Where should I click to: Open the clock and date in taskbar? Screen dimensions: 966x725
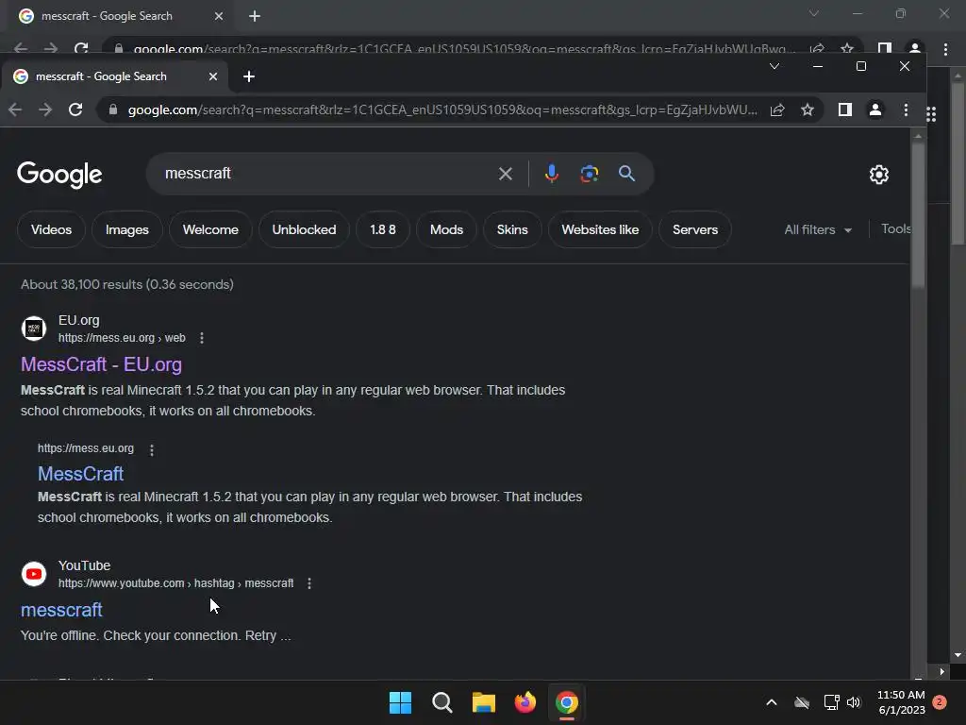coord(901,702)
